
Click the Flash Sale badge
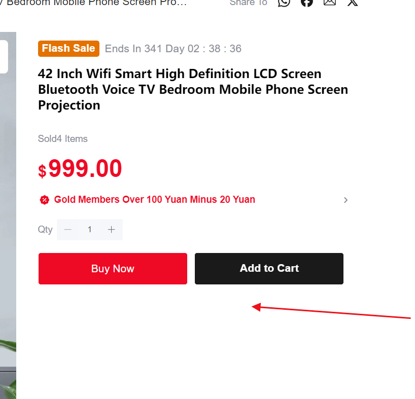coord(68,48)
